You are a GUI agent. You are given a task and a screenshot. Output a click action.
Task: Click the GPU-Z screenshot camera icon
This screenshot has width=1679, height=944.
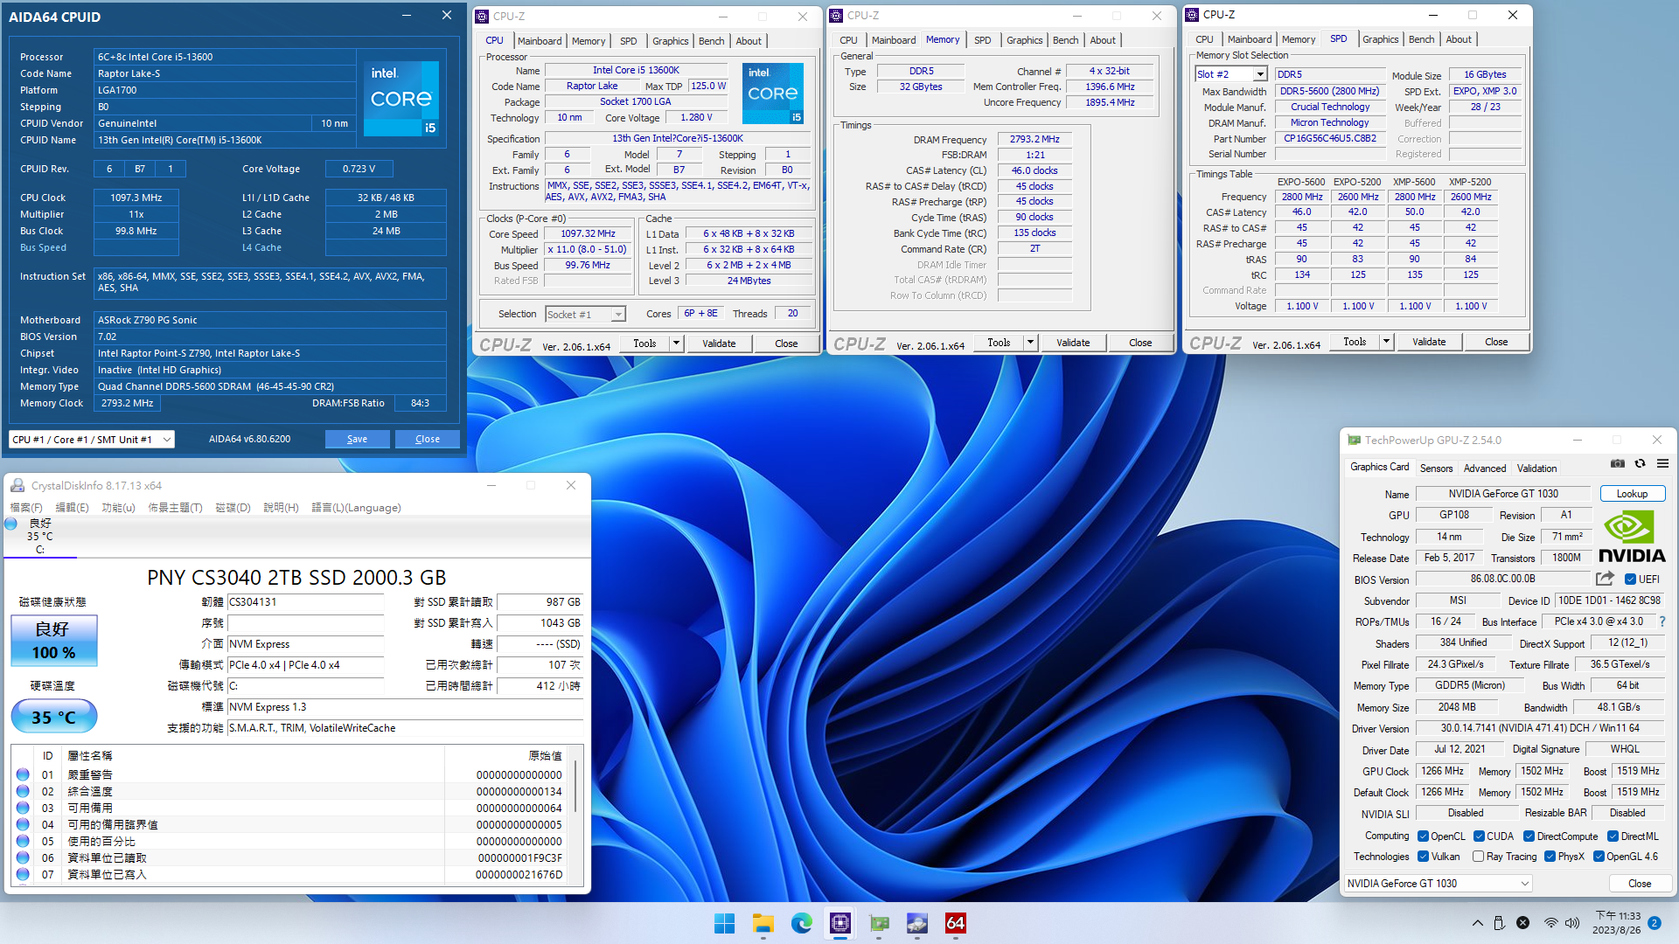[x=1618, y=464]
